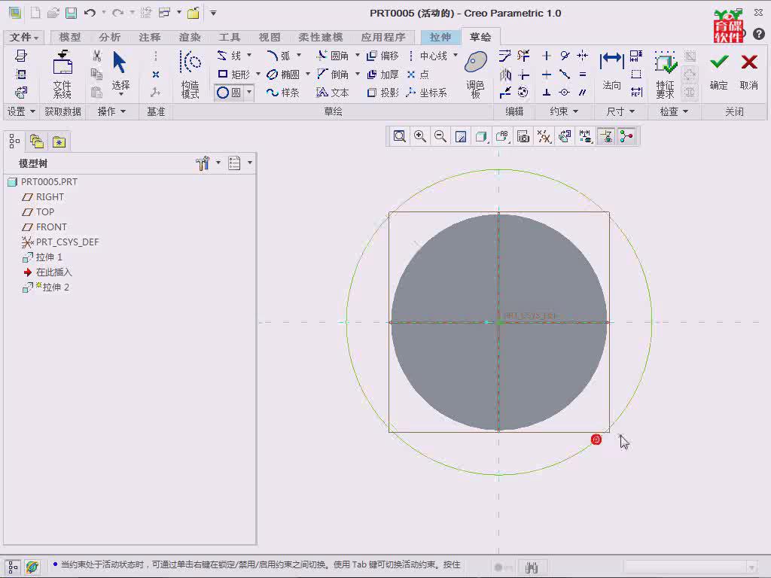This screenshot has width=771, height=578.
Task: Click the Open file icon
Action: (x=53, y=13)
